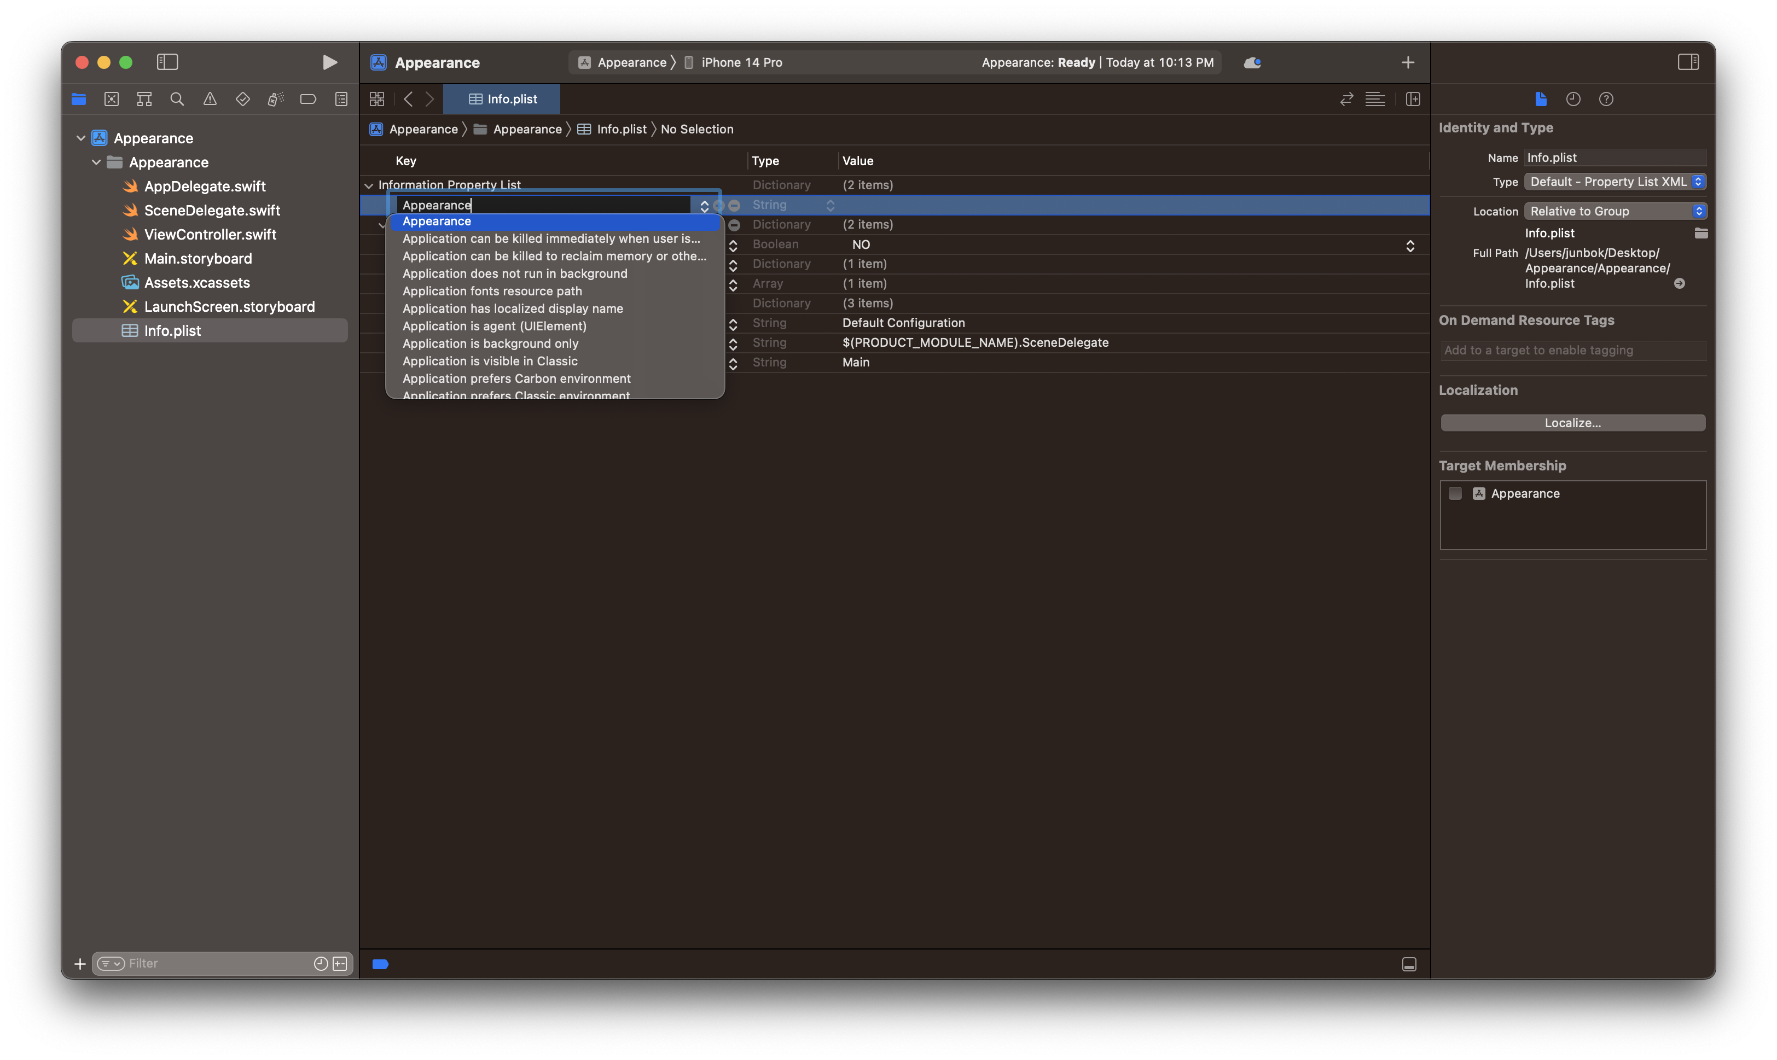Enable Appearance target membership checkbox

point(1455,493)
